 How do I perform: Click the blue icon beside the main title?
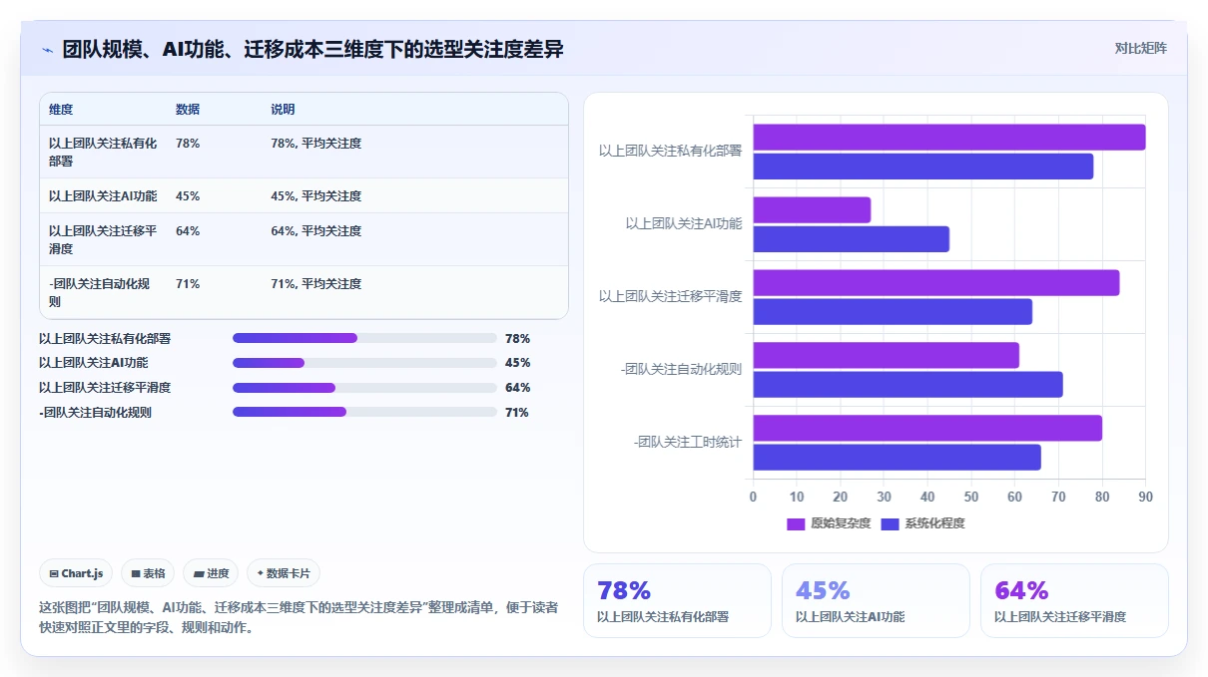(x=47, y=49)
